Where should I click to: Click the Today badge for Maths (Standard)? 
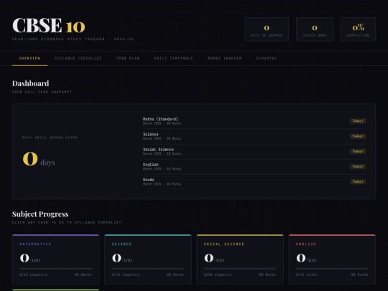pos(358,121)
